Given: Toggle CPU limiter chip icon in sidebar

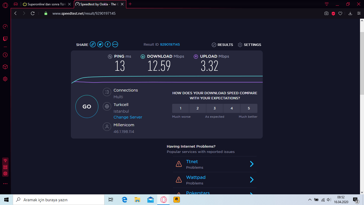Looking at the screenshot, I should click(x=5, y=174).
